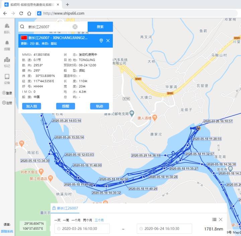Select the two months (两个月) range
241x236 pixels.
(88, 220)
